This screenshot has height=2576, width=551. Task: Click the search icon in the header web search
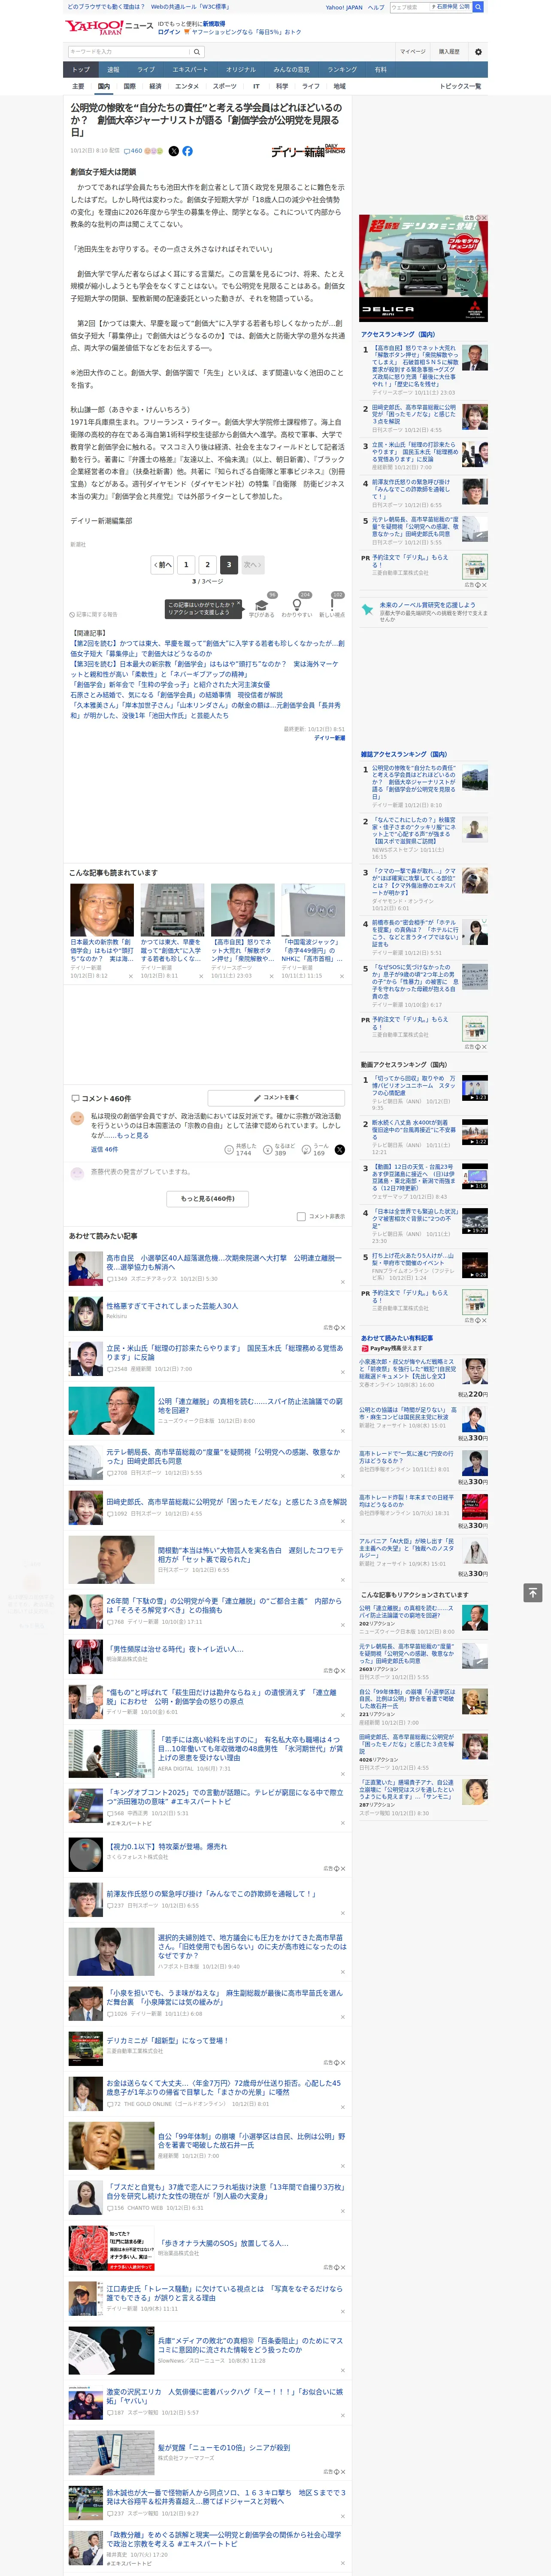coord(478,7)
